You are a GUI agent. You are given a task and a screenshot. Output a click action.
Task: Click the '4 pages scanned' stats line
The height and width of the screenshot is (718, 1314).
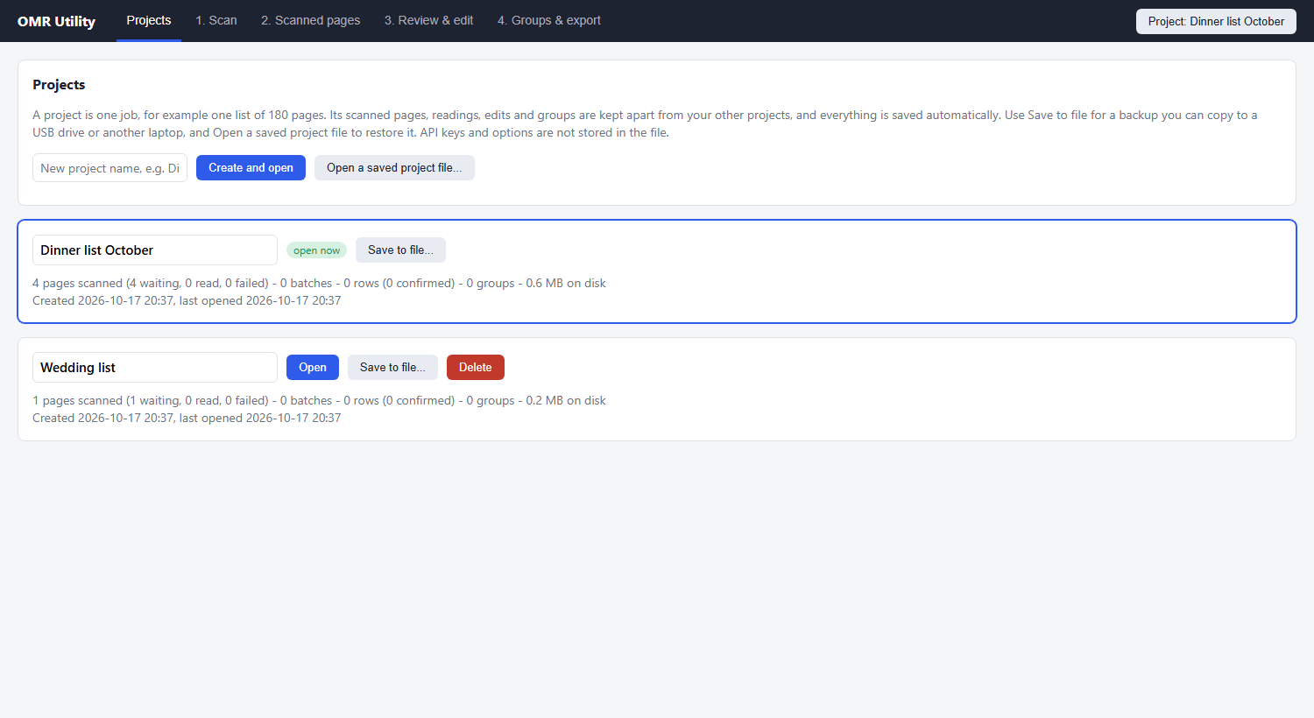319,284
